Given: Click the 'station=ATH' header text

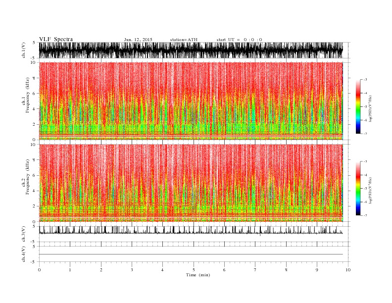Looking at the screenshot, I should click(184, 40).
